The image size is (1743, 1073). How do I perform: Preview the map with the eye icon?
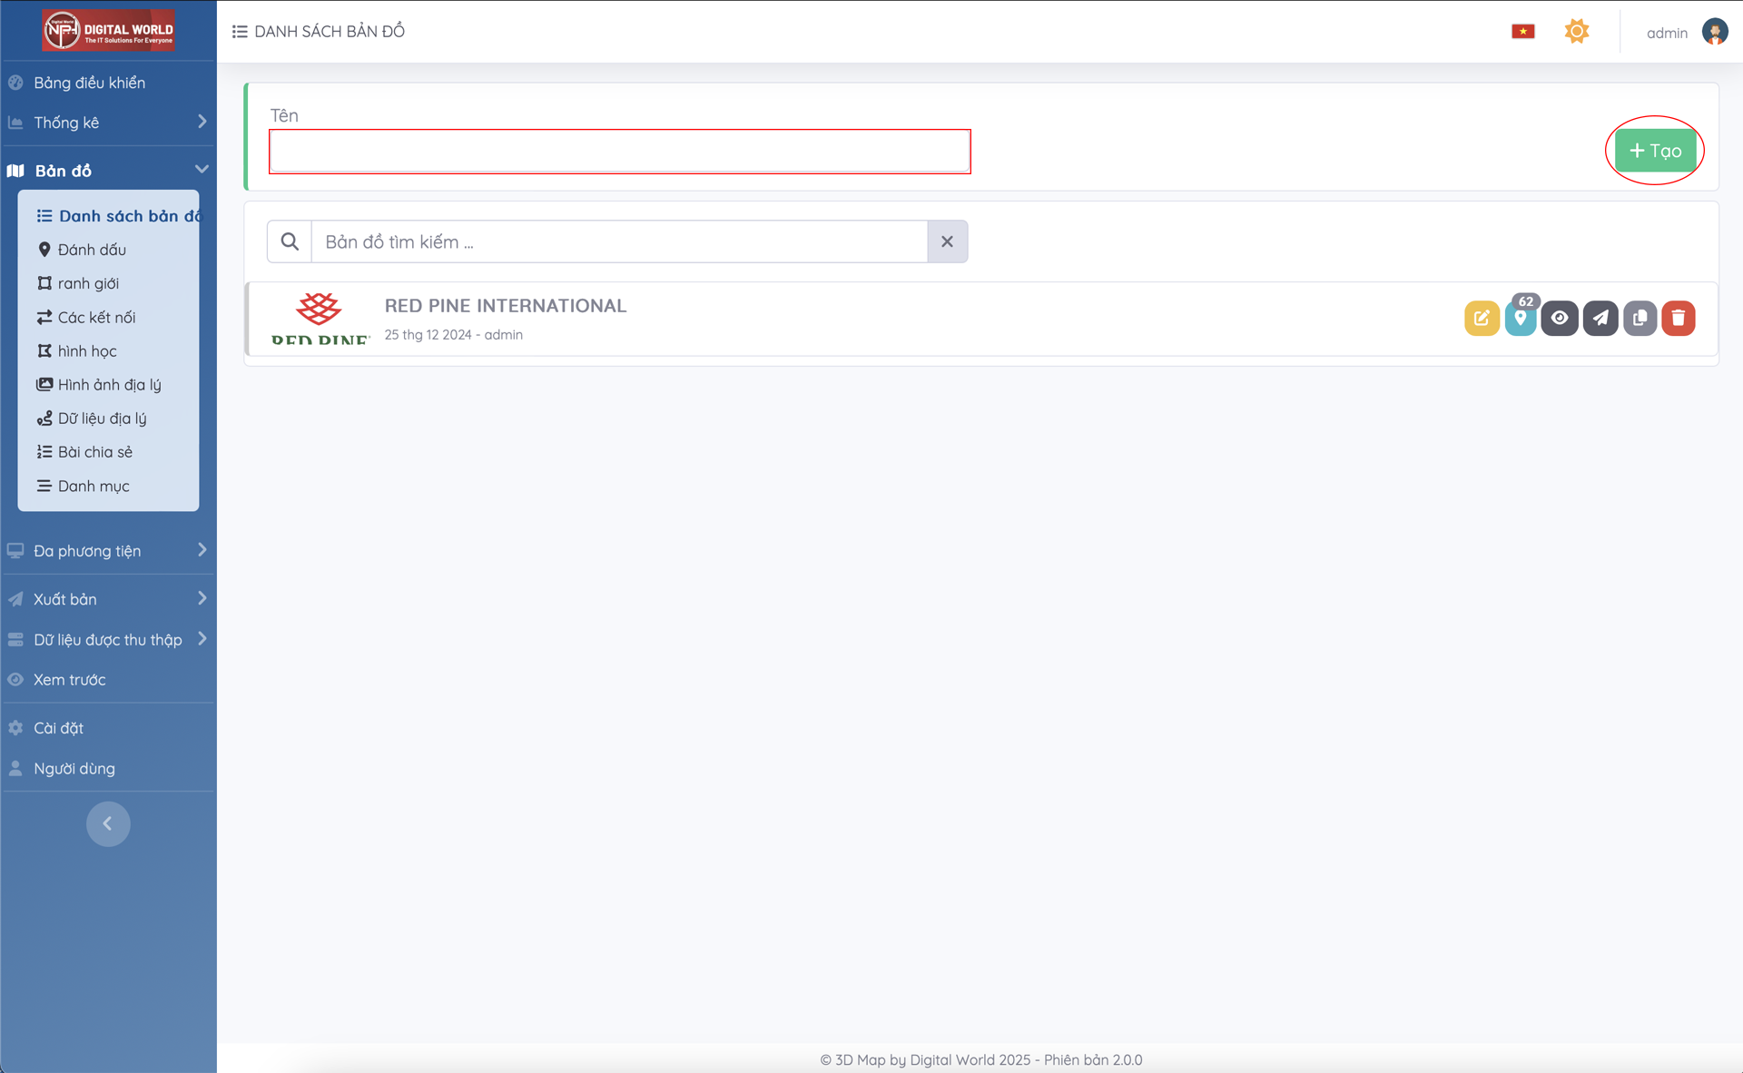pos(1560,318)
